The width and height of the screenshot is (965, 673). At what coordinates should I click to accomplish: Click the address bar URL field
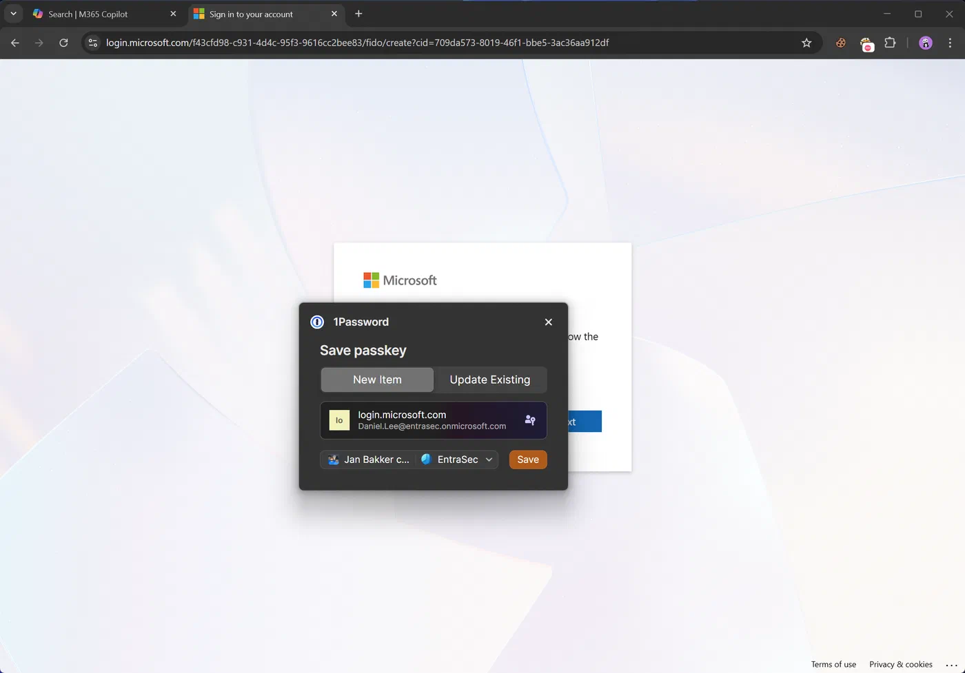[x=451, y=43]
